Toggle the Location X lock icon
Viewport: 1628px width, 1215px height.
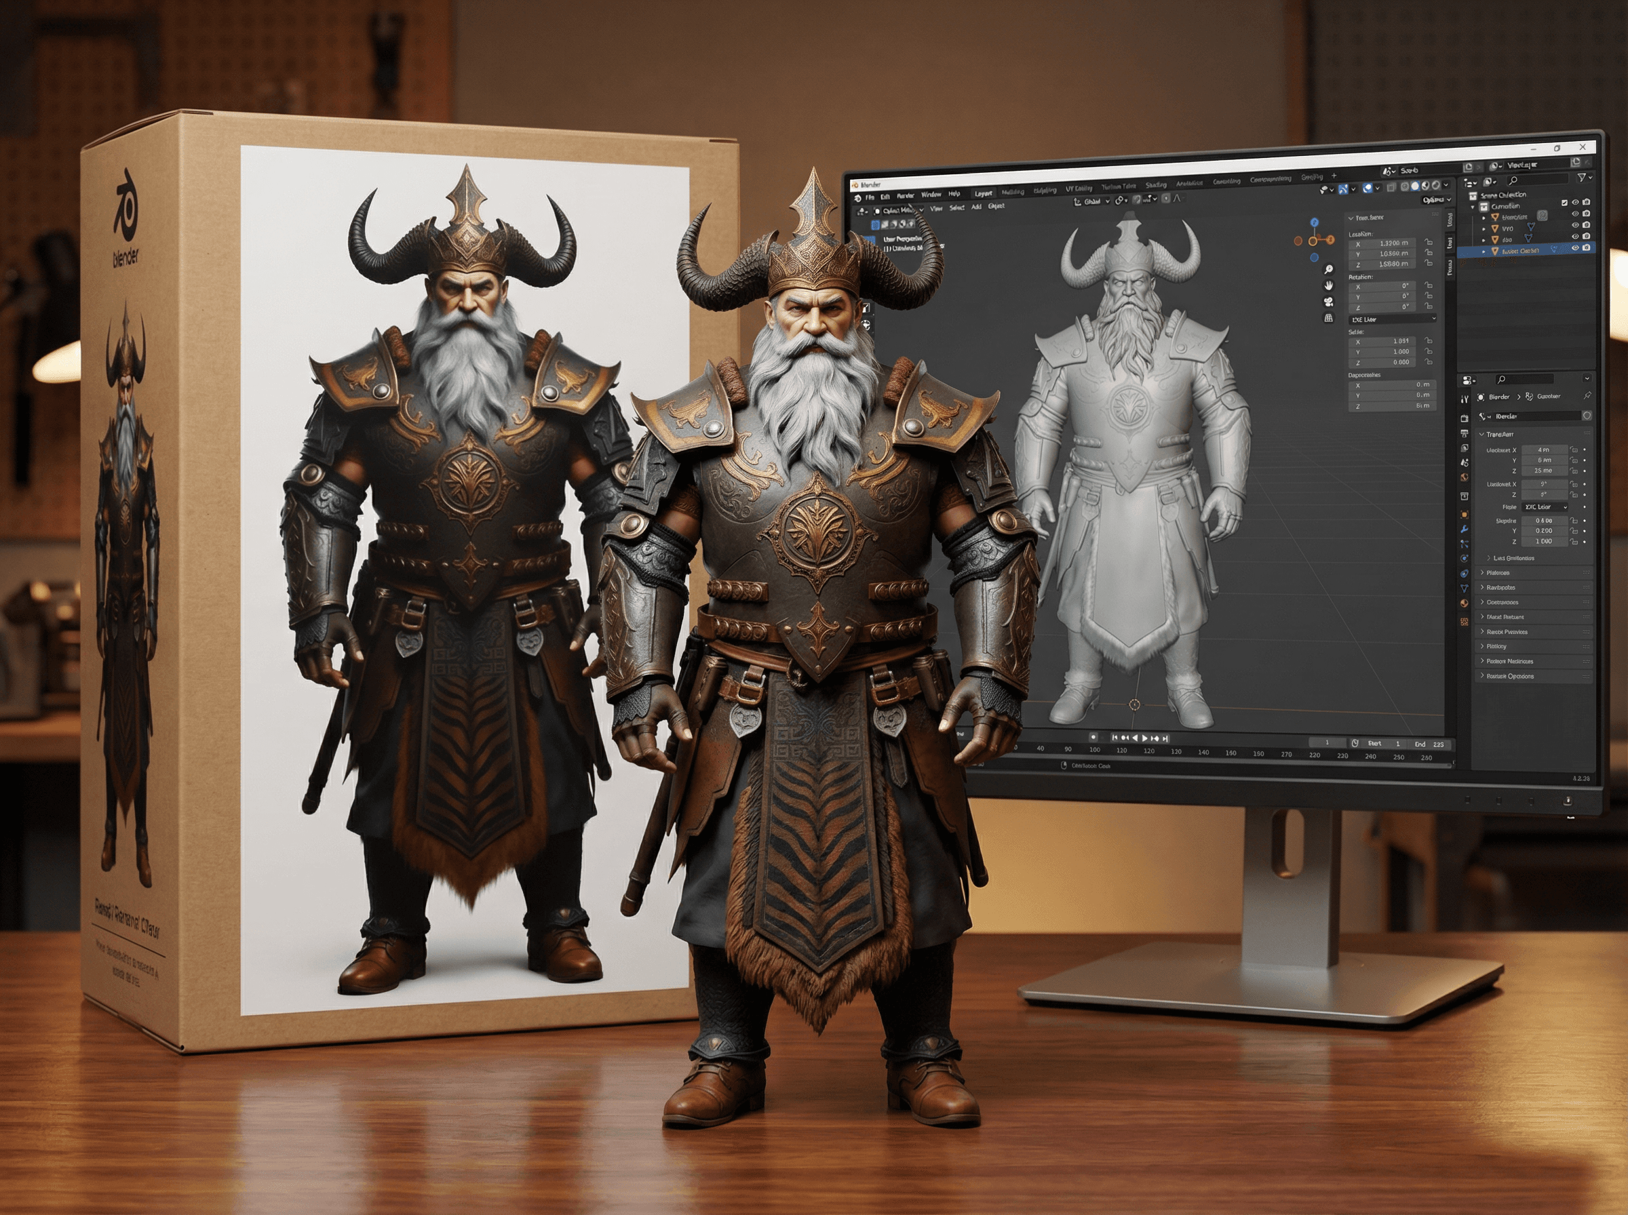coord(1428,243)
